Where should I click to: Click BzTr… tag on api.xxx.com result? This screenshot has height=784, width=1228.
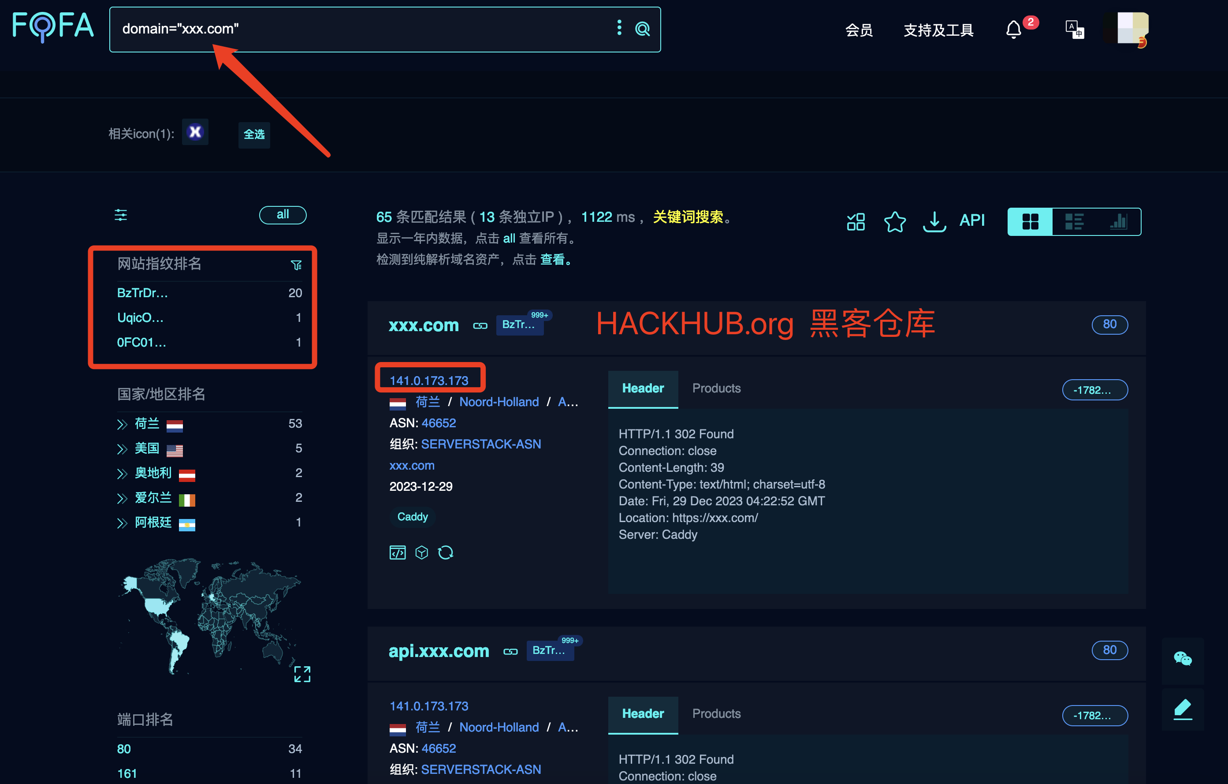click(x=550, y=650)
